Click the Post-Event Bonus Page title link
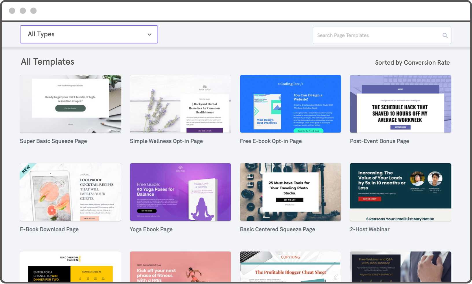The image size is (472, 284). [x=379, y=141]
